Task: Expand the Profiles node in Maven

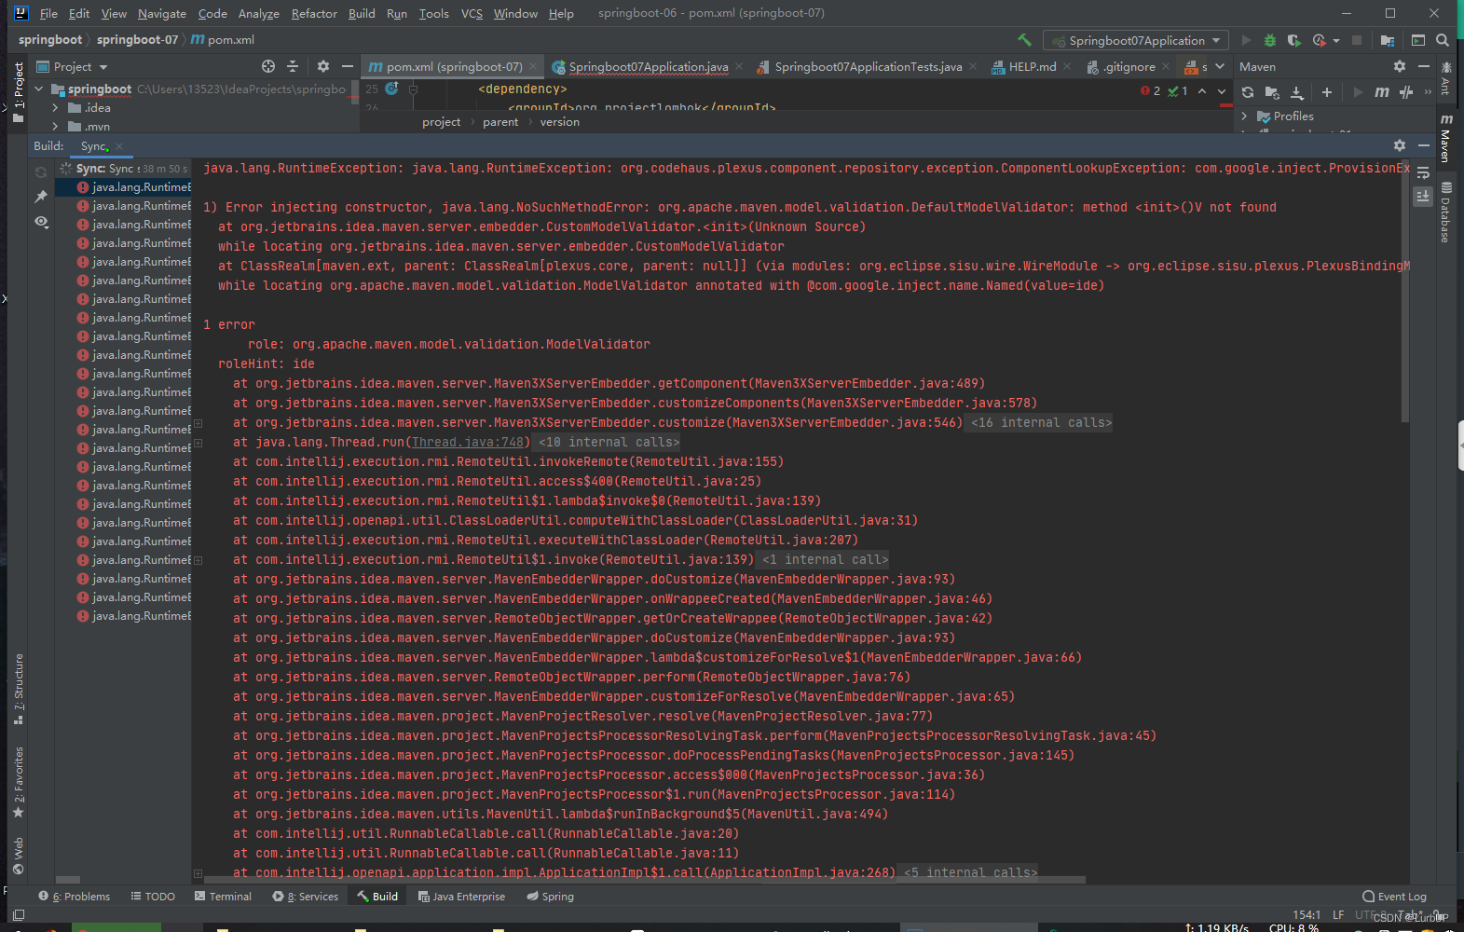Action: pyautogui.click(x=1244, y=116)
